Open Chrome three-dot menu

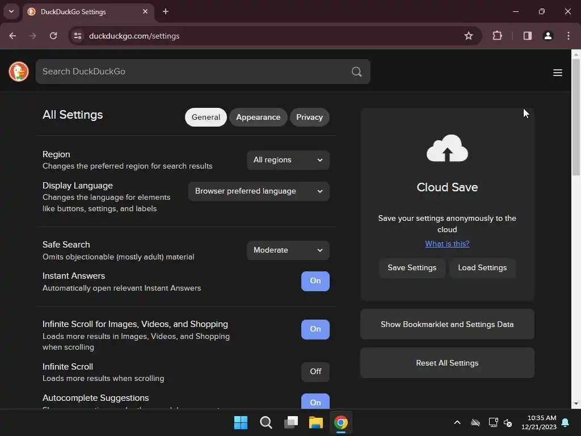[x=569, y=36]
